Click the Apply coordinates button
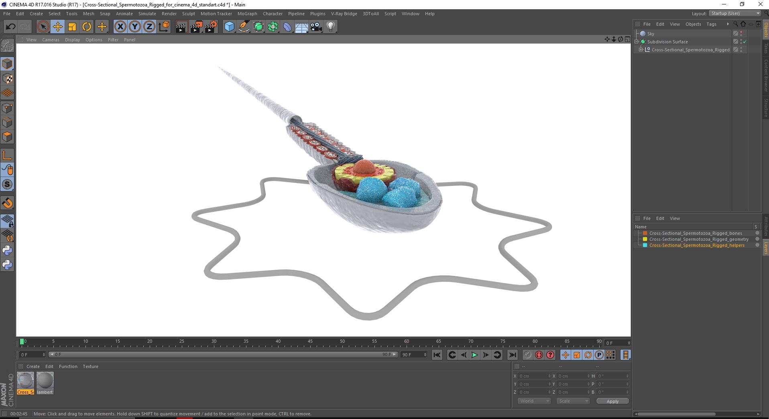 click(612, 401)
